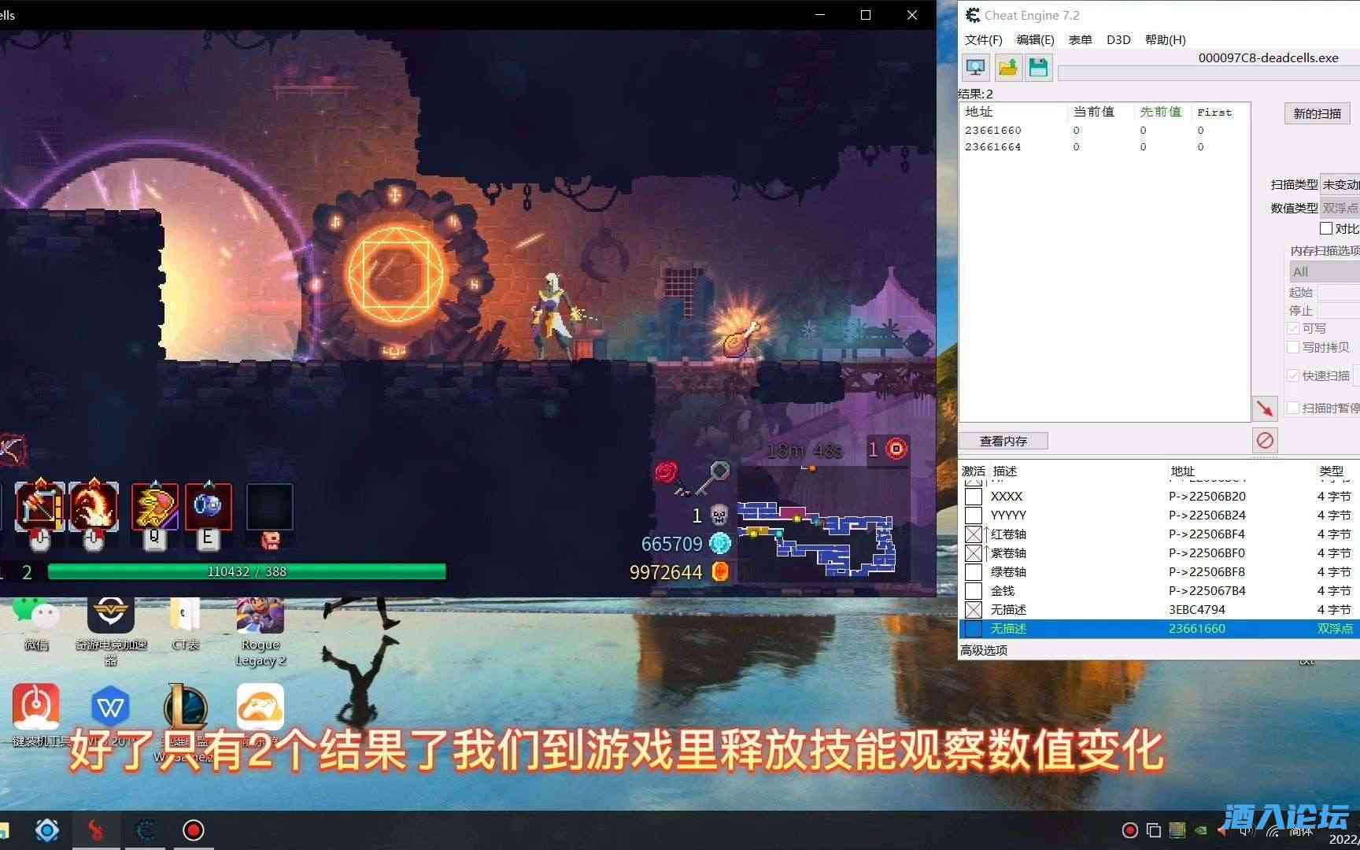Launch WeChat from the desktop
This screenshot has height=850, width=1360.
(x=35, y=610)
